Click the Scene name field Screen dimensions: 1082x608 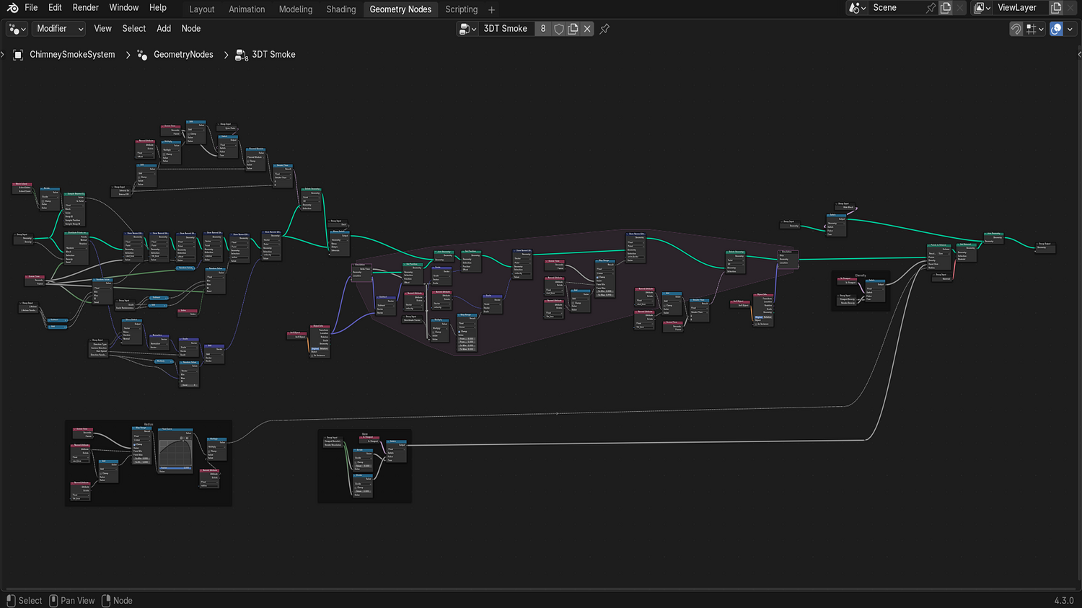(x=897, y=8)
